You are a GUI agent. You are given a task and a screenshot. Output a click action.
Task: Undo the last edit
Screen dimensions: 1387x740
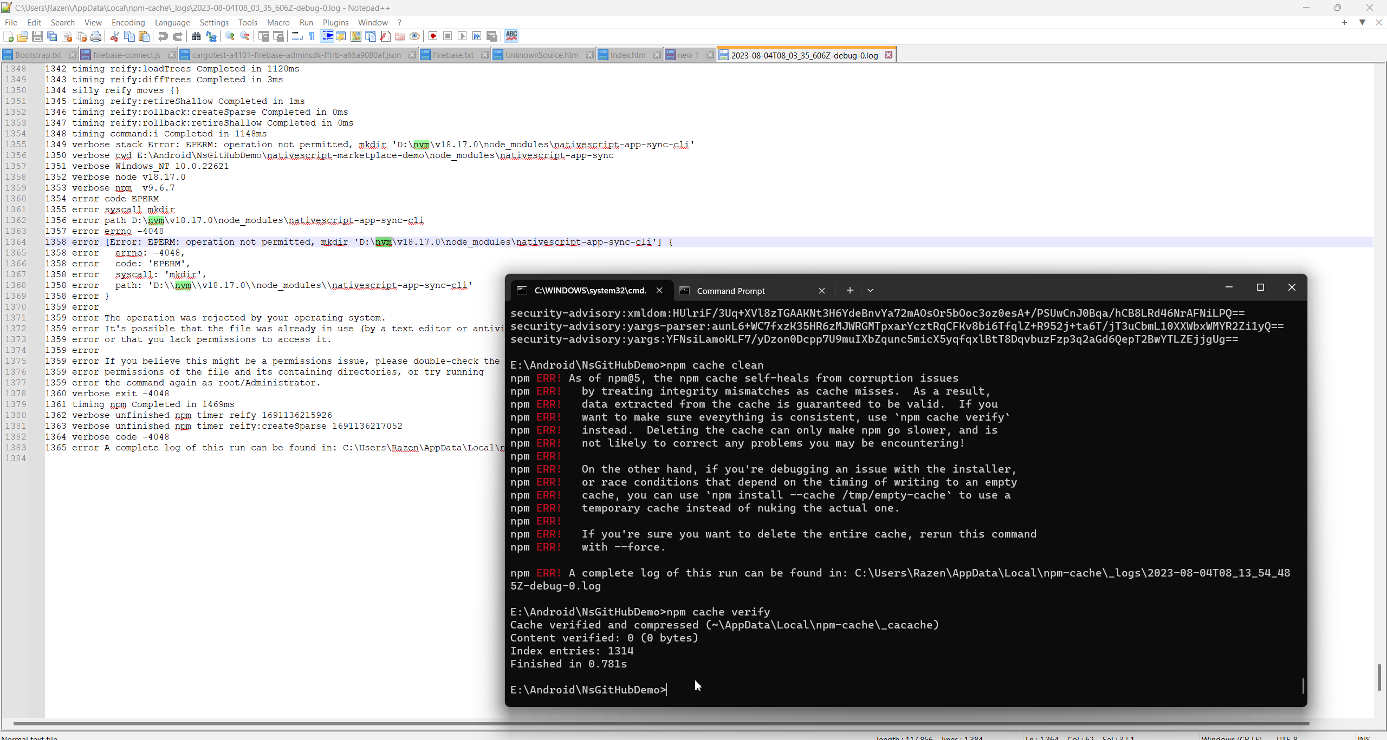click(x=163, y=36)
